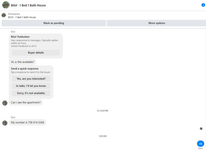Click the small seen-by avatar indicator
Viewport: 206px width, 151px height.
(x=201, y=128)
